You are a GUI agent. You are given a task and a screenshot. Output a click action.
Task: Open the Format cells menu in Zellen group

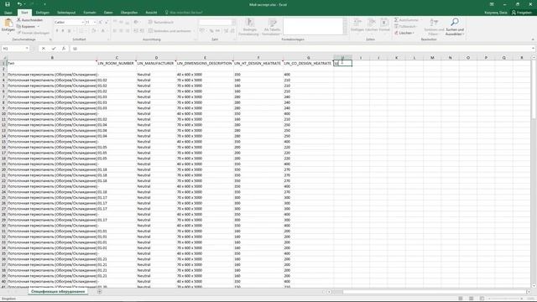(384, 25)
